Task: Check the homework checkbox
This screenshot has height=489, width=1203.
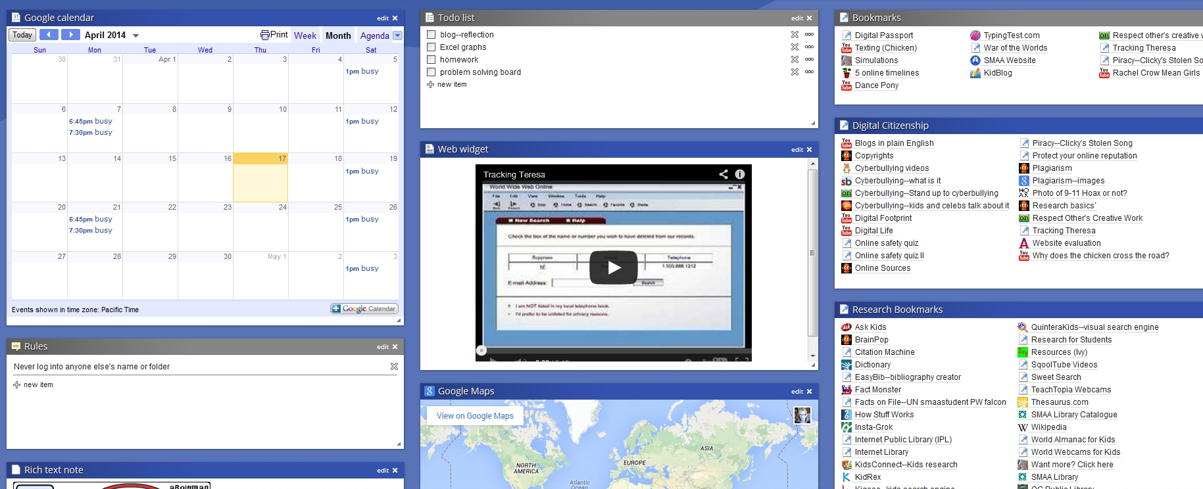Action: (431, 60)
